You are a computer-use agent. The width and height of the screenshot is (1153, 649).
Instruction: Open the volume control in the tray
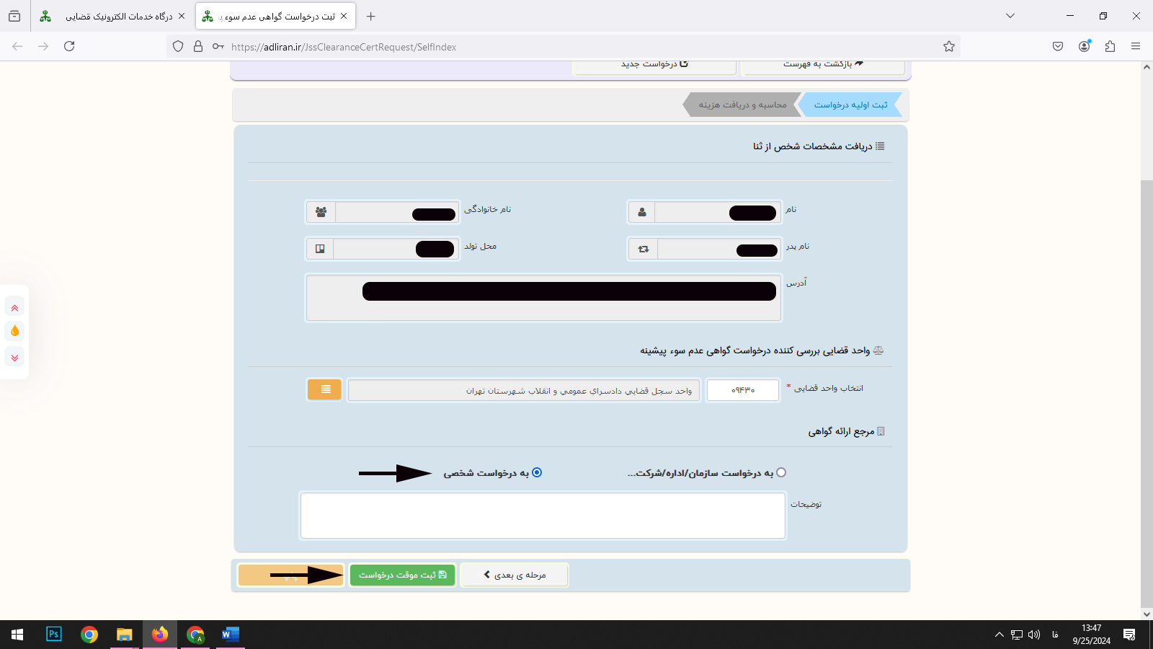tap(1034, 635)
